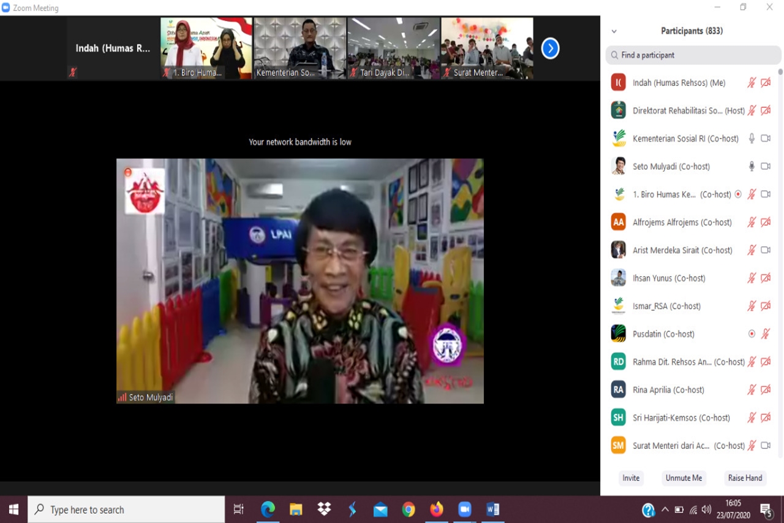Select Kementerian So... video thumbnail
This screenshot has width=784, height=523.
pos(300,48)
